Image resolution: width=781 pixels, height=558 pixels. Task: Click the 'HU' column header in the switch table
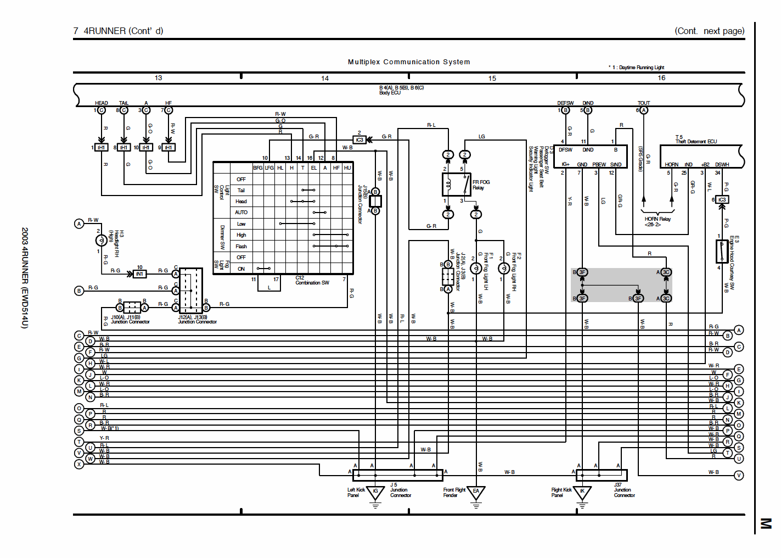pyautogui.click(x=347, y=168)
